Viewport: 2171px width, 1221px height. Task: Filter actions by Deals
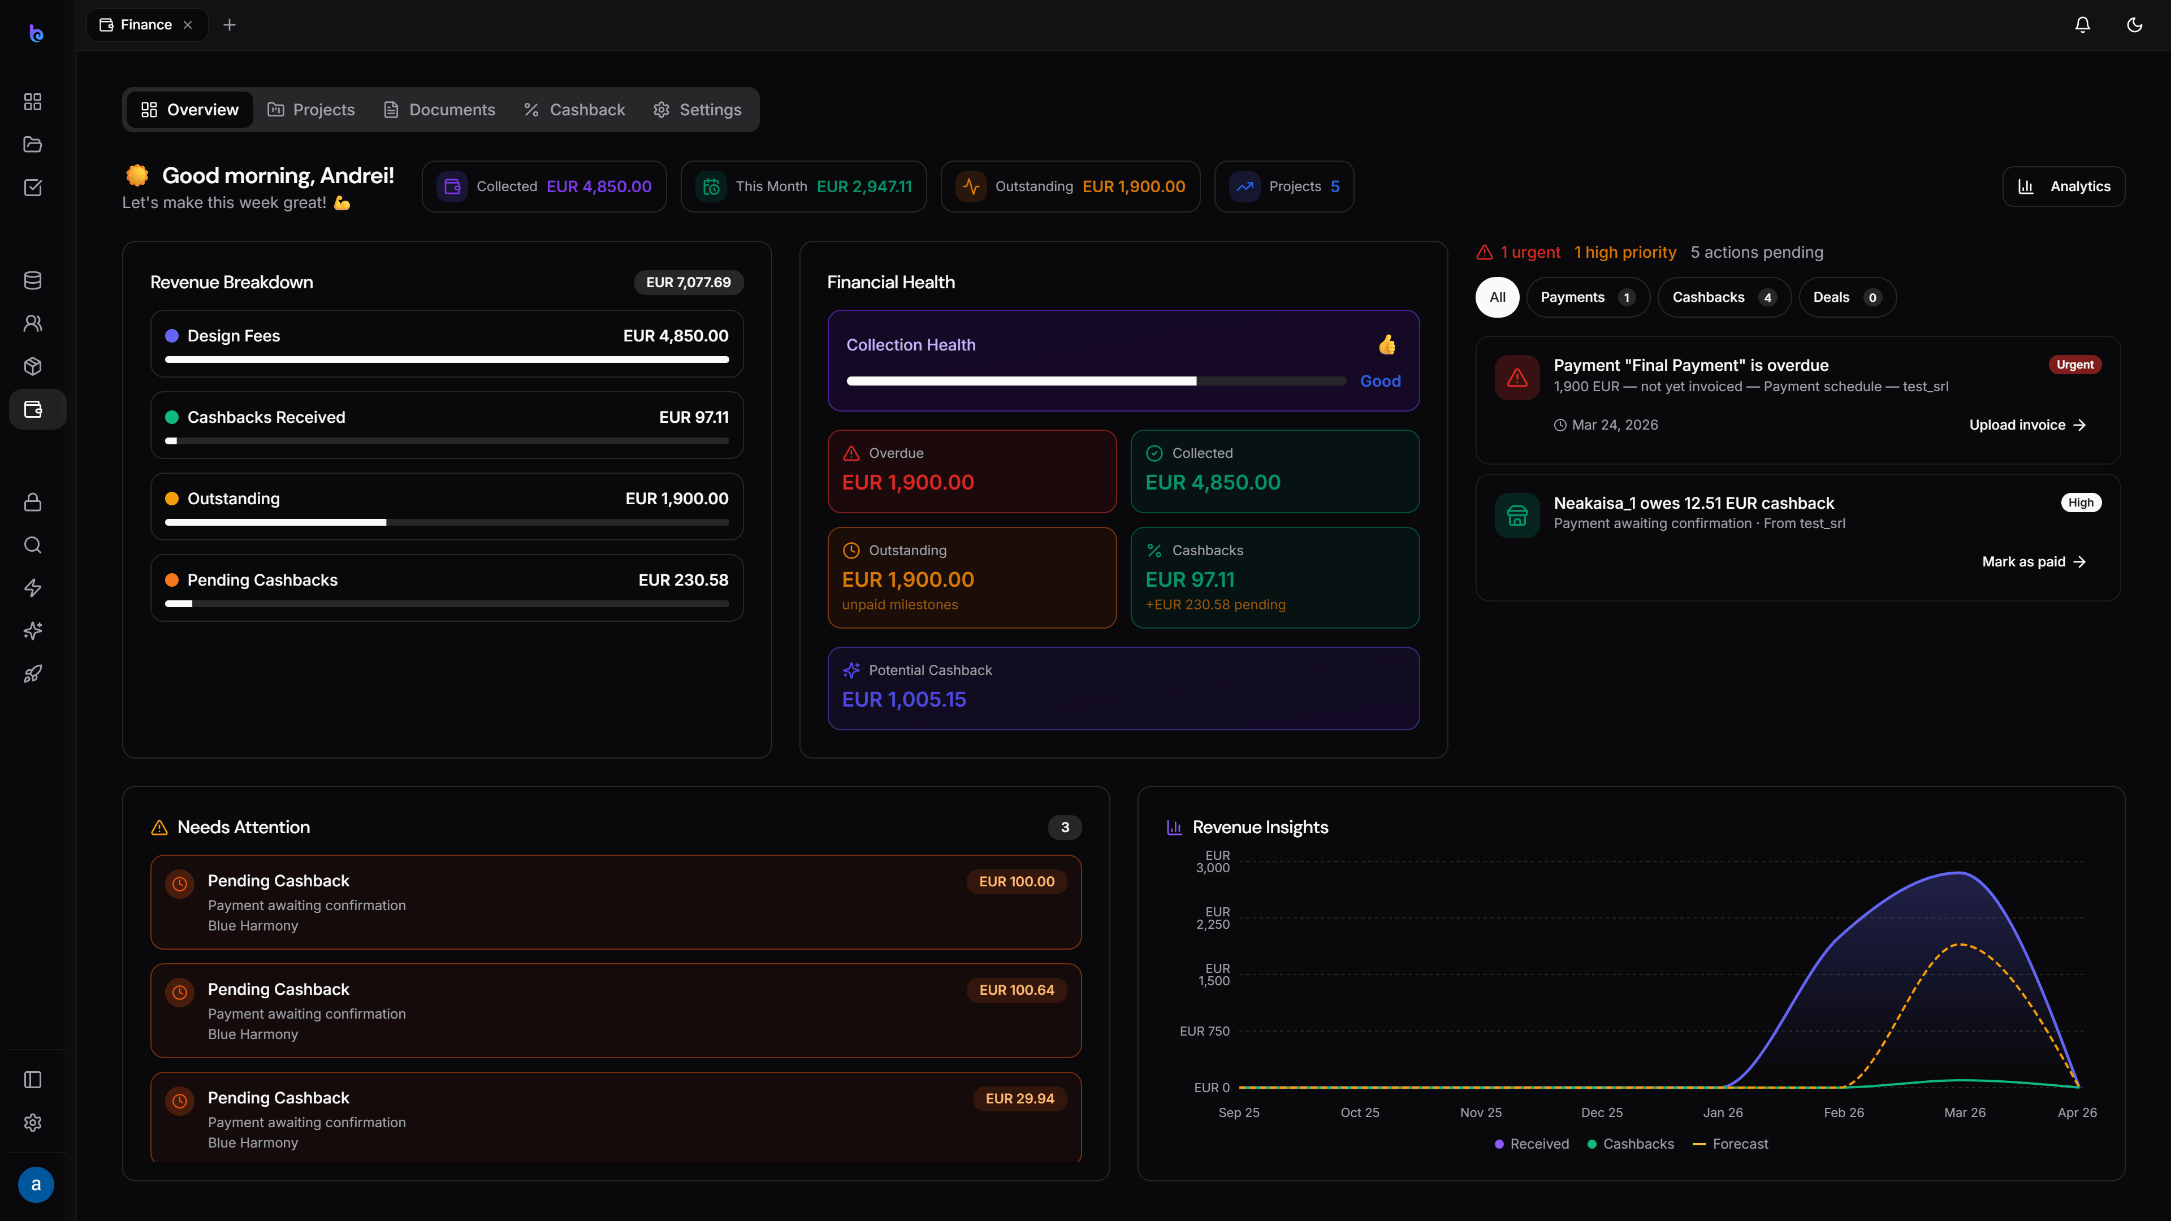click(1848, 297)
